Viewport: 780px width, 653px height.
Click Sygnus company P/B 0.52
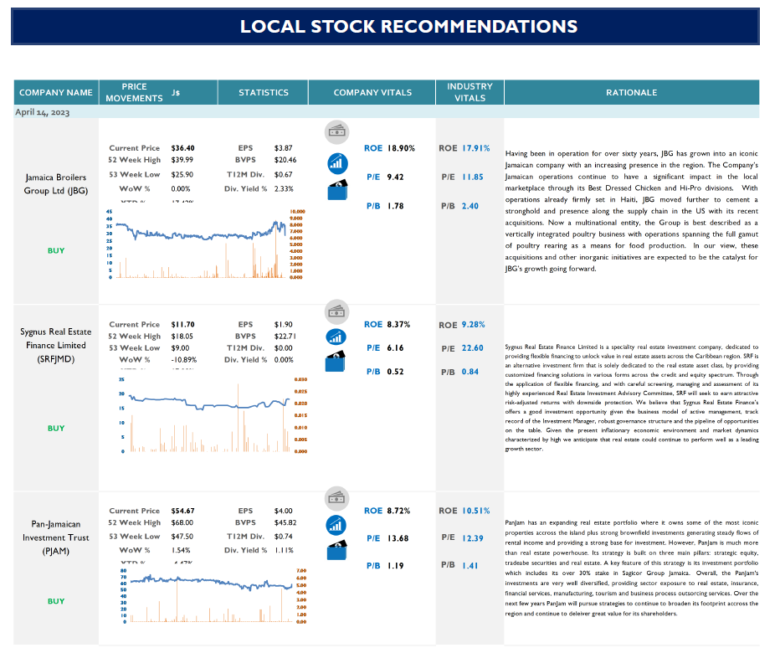(x=396, y=372)
